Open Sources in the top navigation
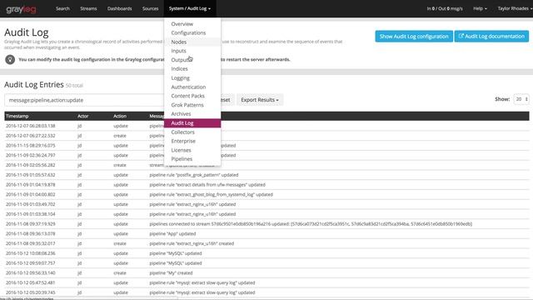The height and width of the screenshot is (300, 533). tap(150, 8)
